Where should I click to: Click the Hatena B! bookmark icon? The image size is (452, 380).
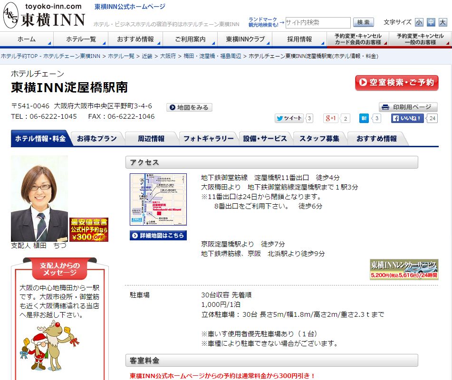click(364, 118)
